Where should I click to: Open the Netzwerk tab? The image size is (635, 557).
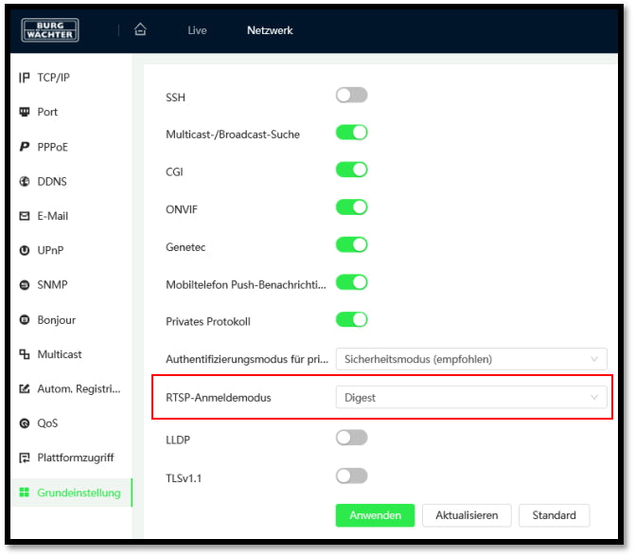(x=270, y=30)
